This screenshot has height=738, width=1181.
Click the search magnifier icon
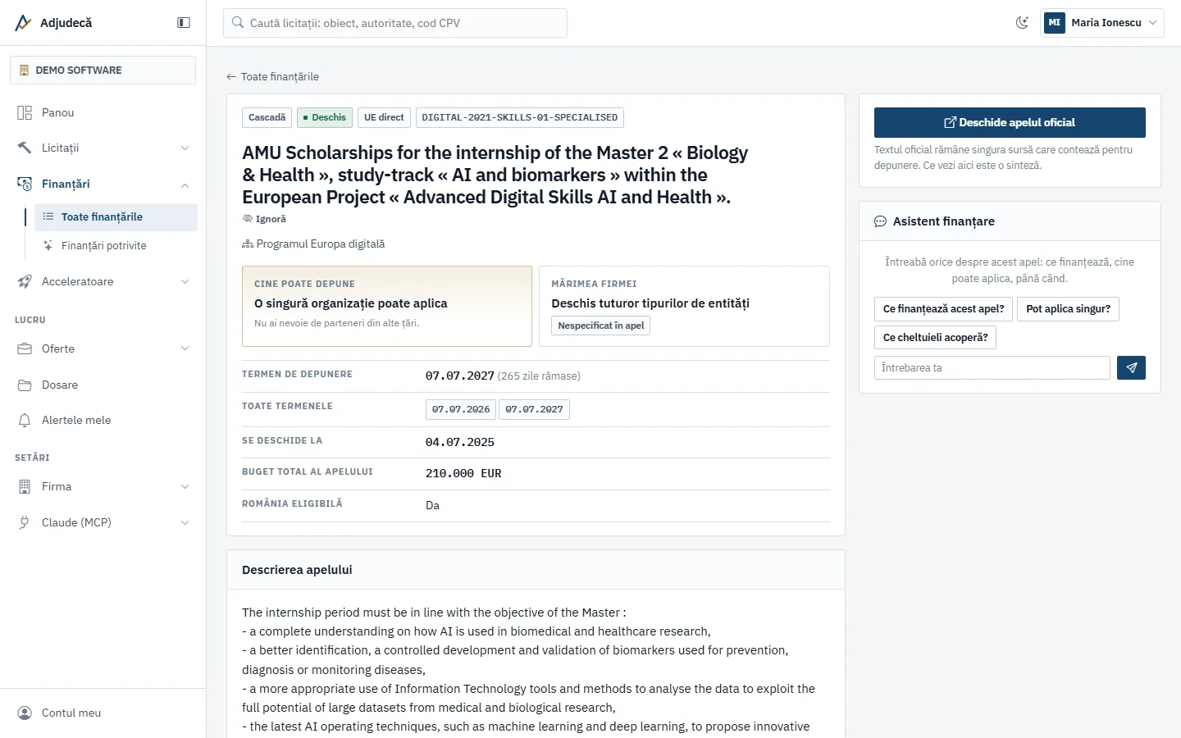pos(238,23)
